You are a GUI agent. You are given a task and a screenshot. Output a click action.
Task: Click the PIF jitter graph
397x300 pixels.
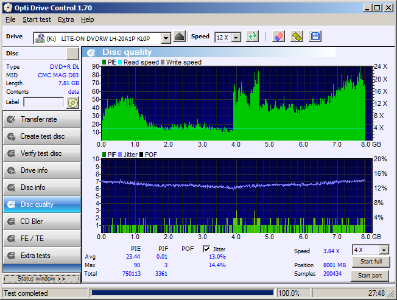237,196
